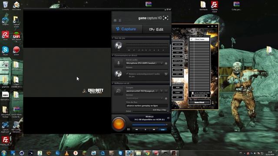Image resolution: width=278 pixels, height=156 pixels.
Task: Click the NOIR button in mod tool
Action: pos(178,88)
